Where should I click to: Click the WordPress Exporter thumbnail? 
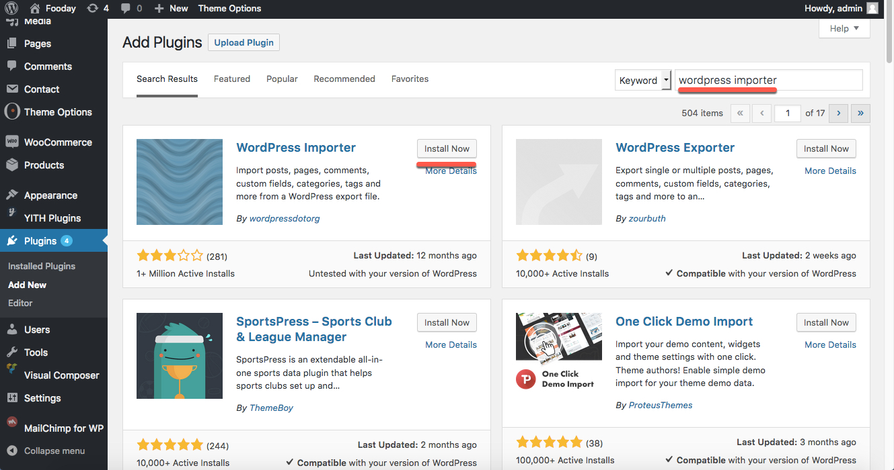tap(559, 182)
